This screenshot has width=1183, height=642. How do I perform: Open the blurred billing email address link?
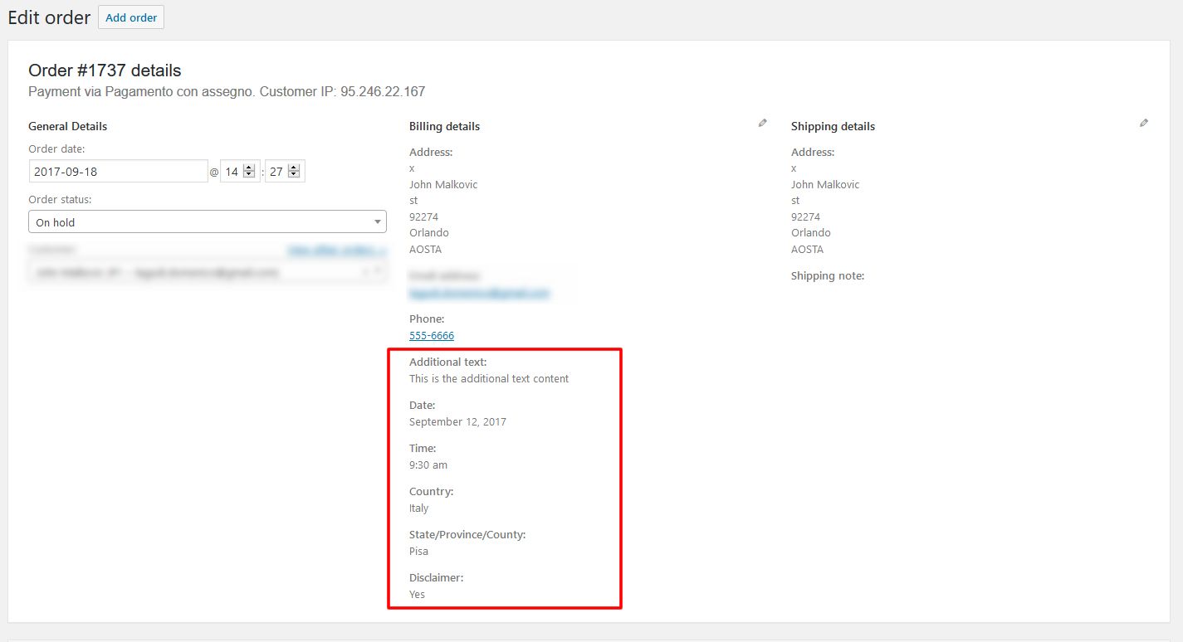[x=479, y=294]
